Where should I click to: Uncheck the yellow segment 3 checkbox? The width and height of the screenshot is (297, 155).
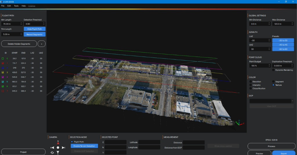(3, 72)
